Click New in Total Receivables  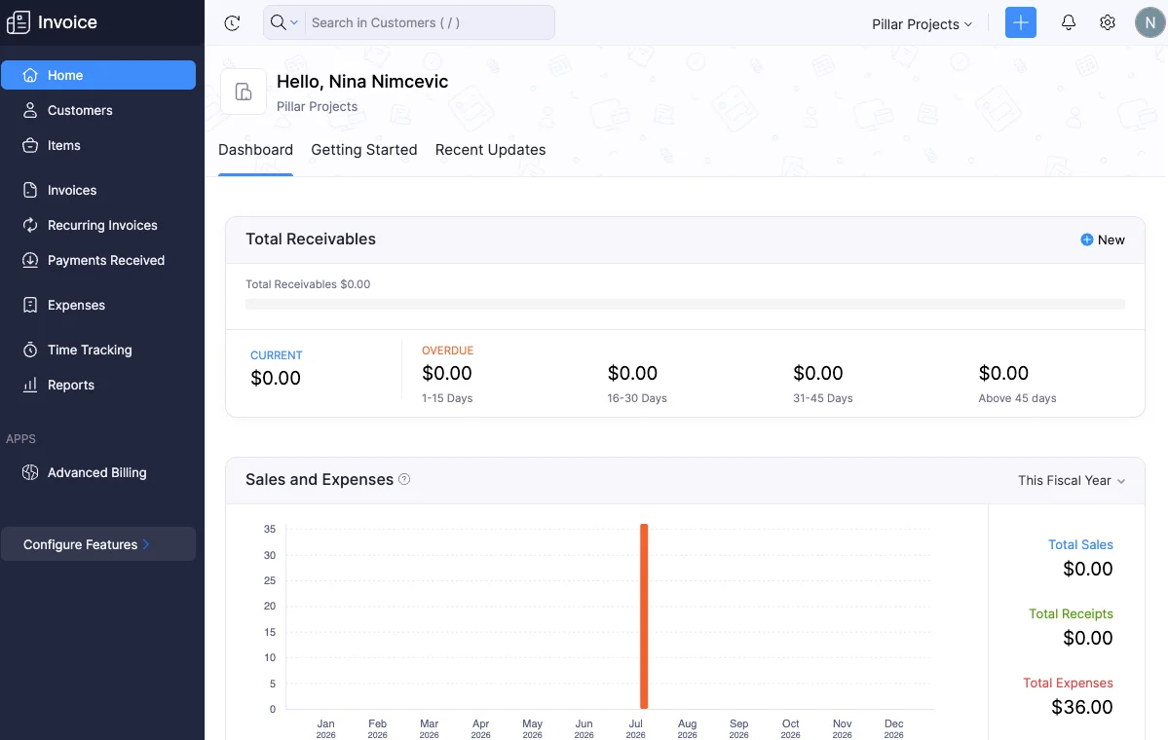click(x=1103, y=240)
